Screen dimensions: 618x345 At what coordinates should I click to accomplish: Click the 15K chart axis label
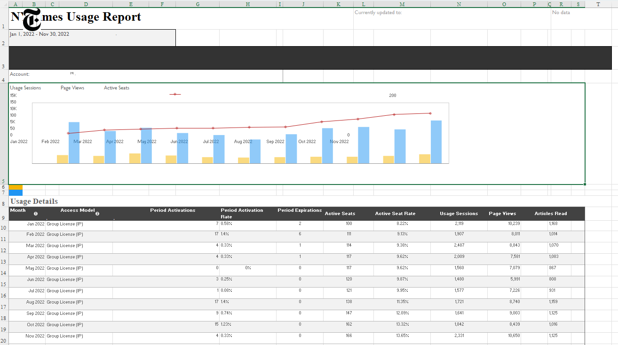(x=13, y=96)
